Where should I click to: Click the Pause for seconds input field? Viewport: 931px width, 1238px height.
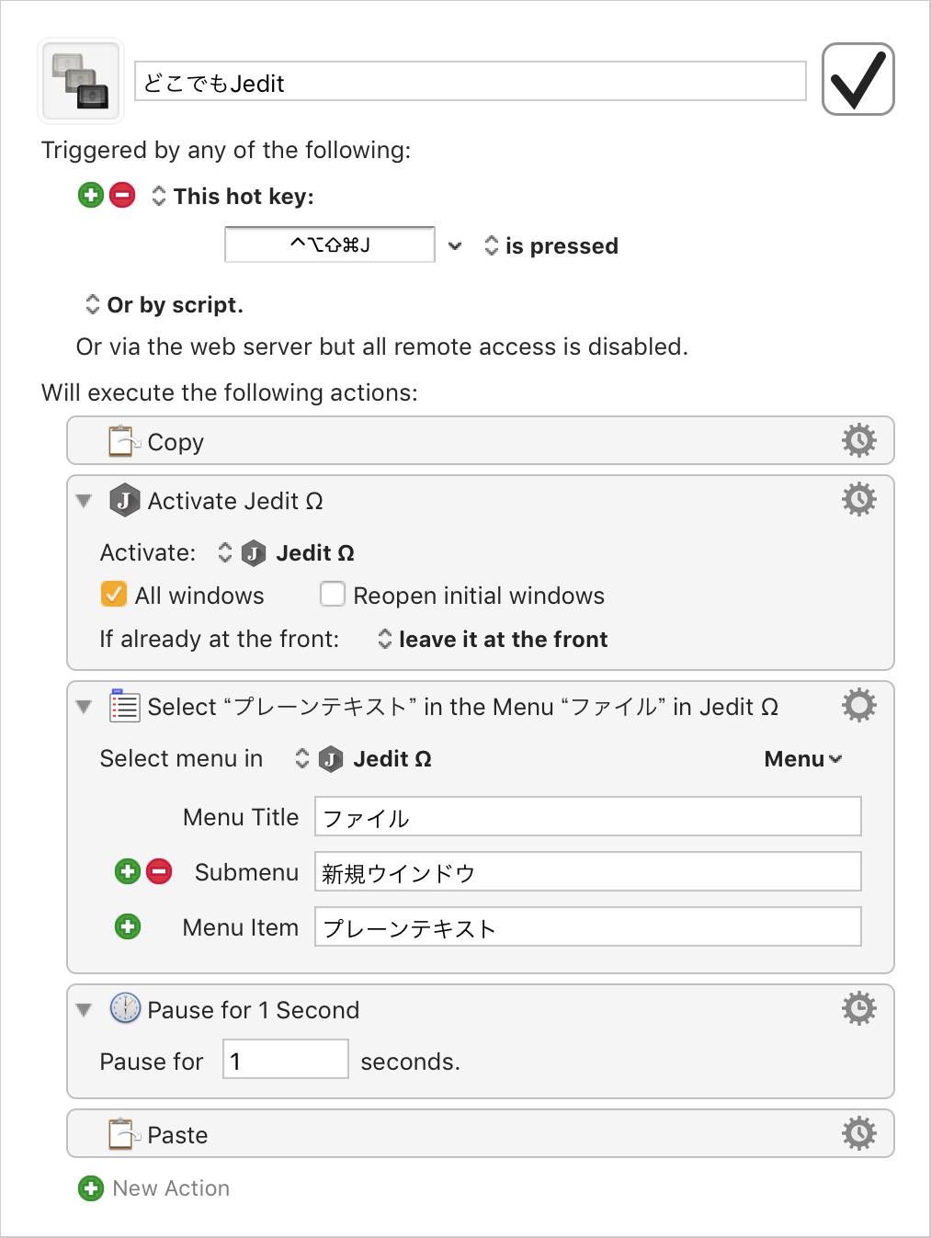(x=286, y=1059)
